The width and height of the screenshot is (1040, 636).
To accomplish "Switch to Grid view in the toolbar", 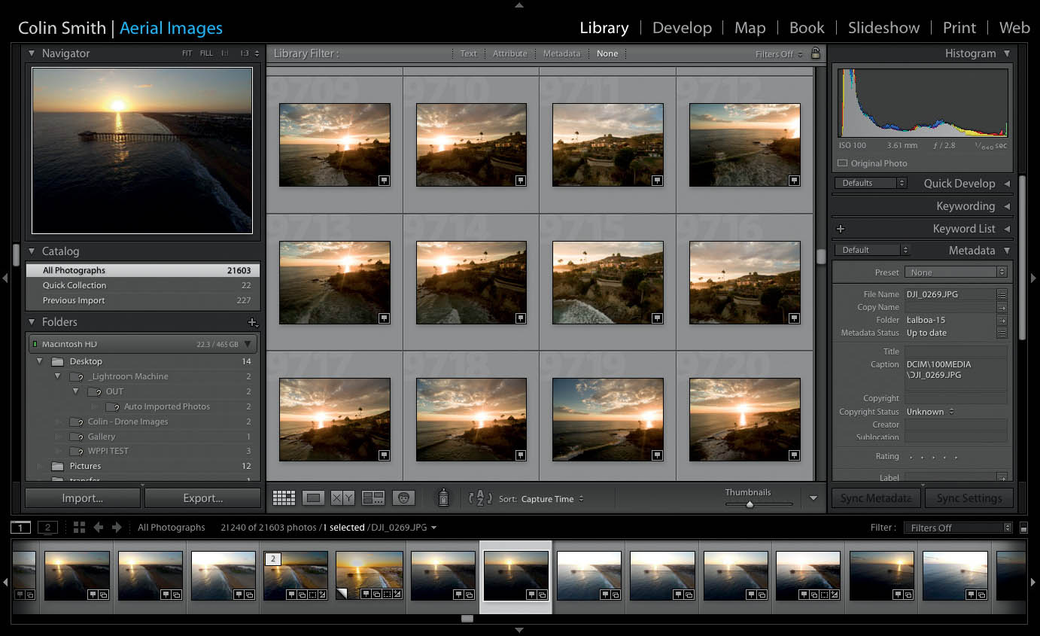I will coord(284,498).
